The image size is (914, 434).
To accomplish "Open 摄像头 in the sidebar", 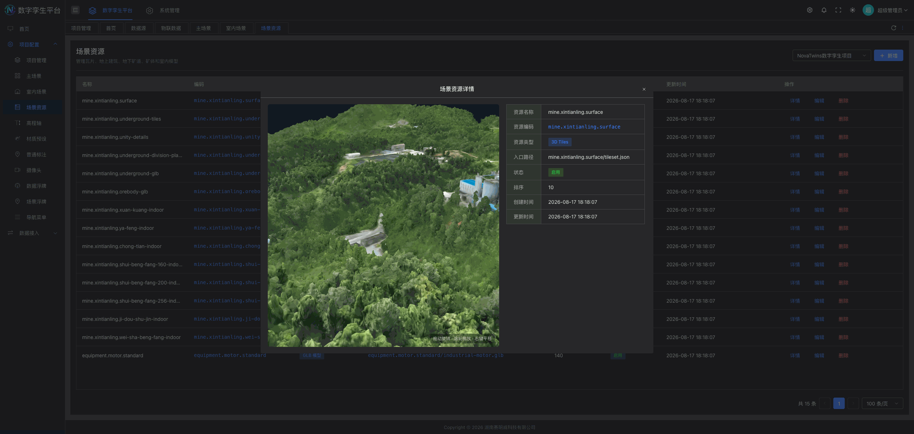I will pyautogui.click(x=32, y=170).
